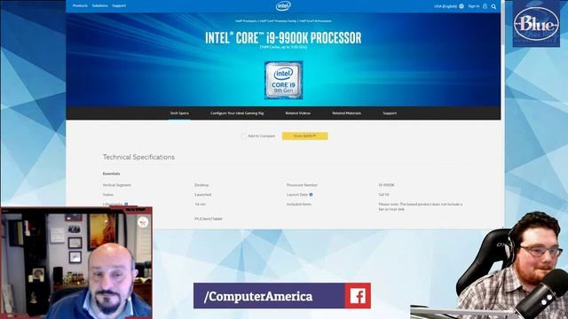Image resolution: width=568 pixels, height=319 pixels.
Task: Click Intel Core Processor Family breadcrumb
Action: (278, 21)
